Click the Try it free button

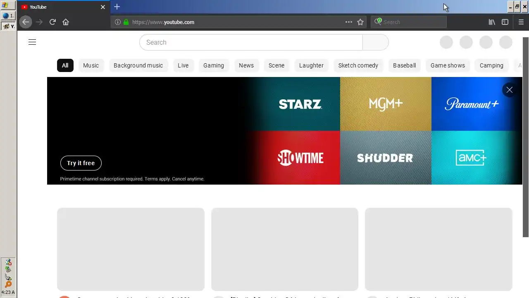tap(81, 163)
